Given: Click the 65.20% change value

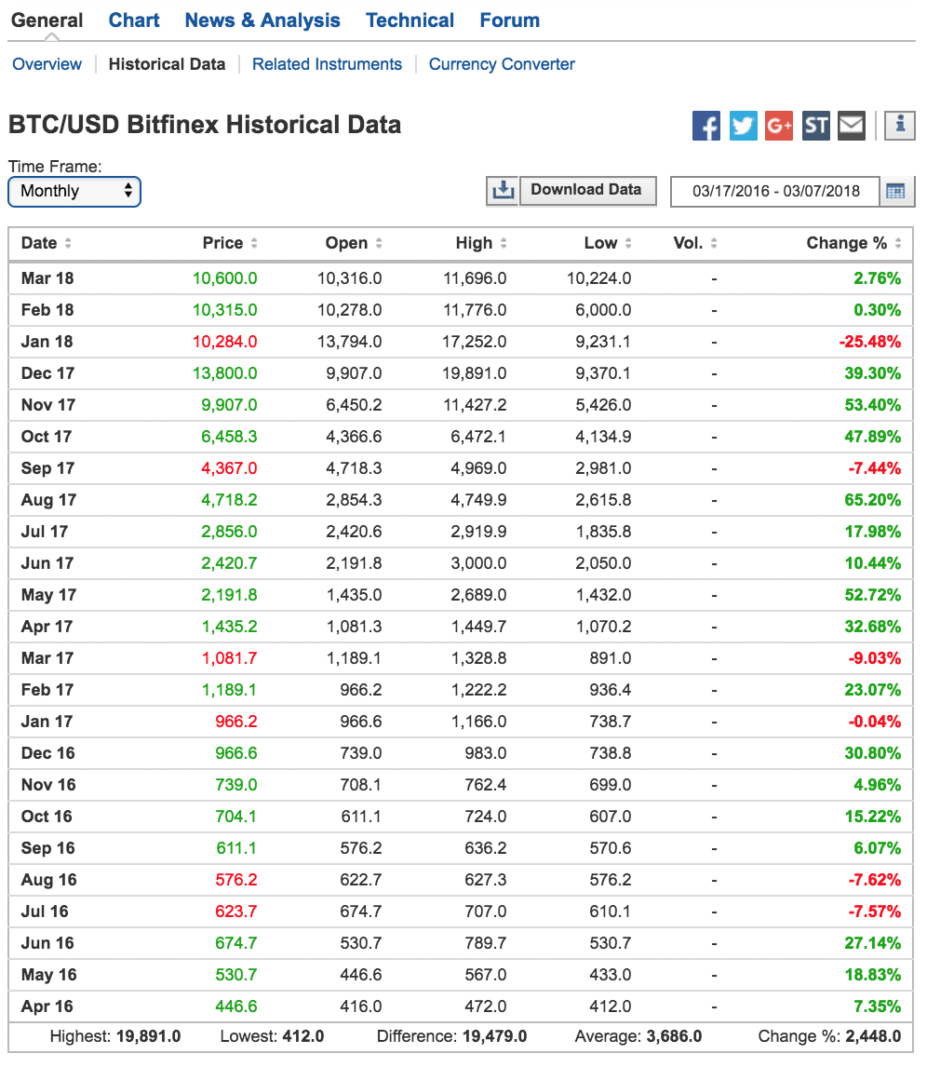Looking at the screenshot, I should (x=873, y=500).
